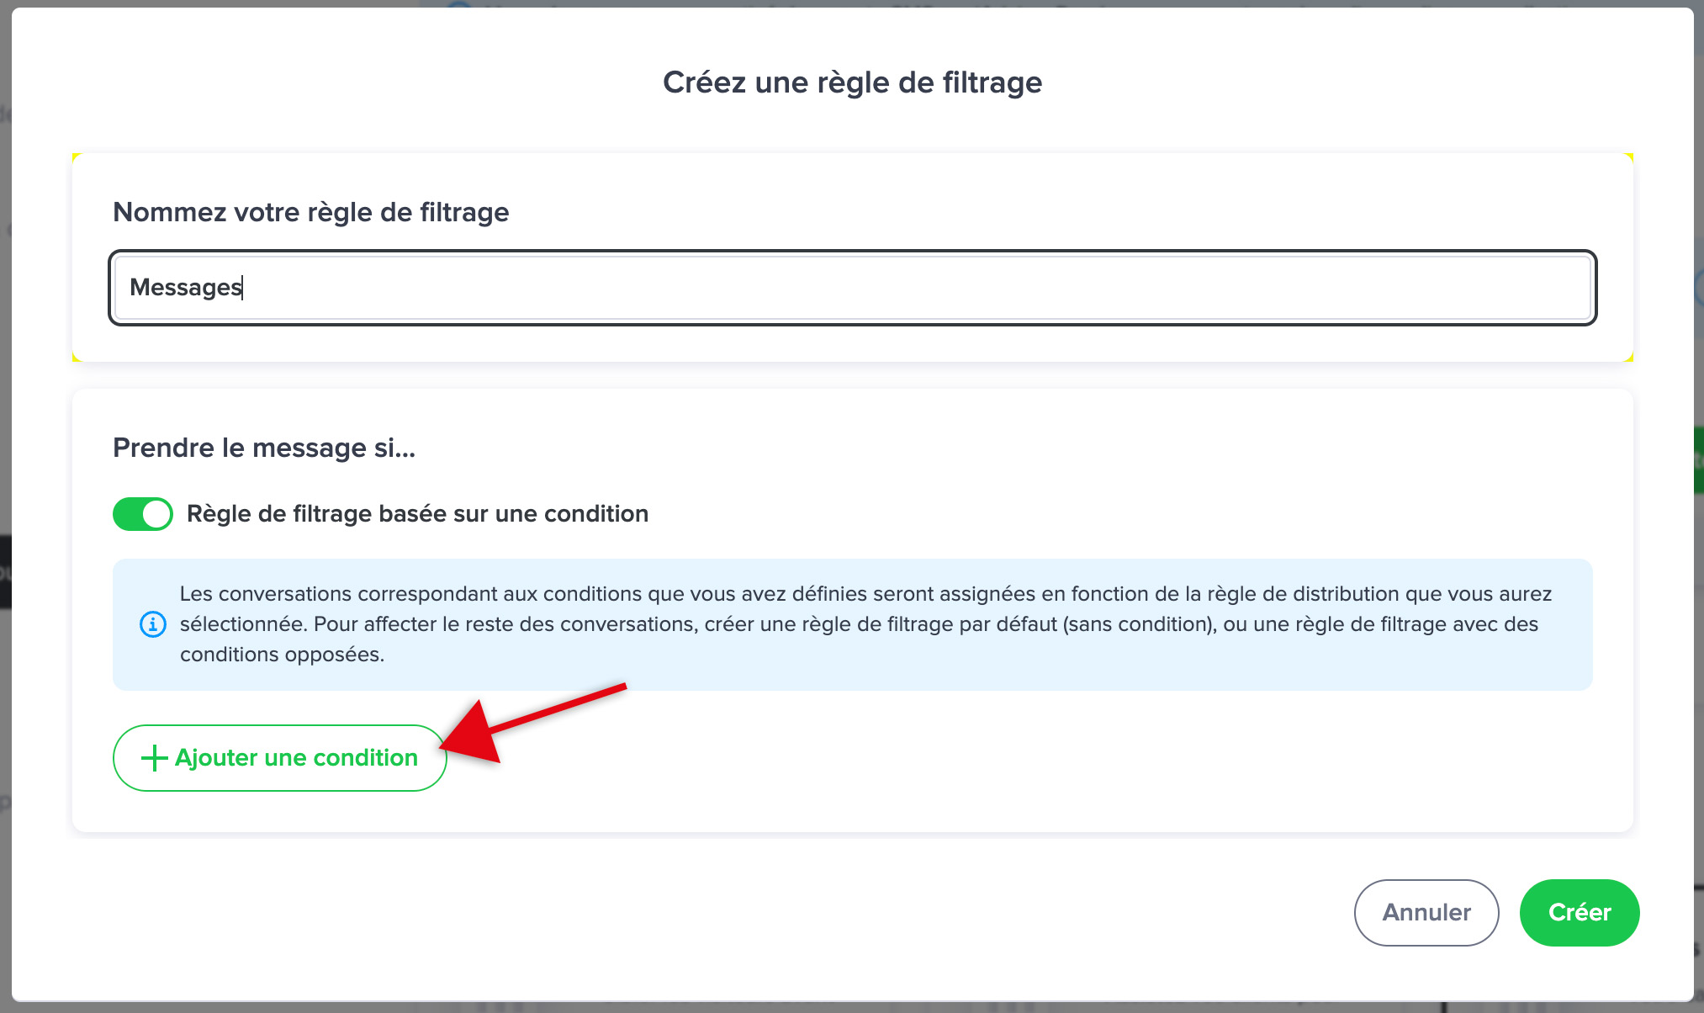Disable the condition-based filtering switch
Screen dimensions: 1704x1013
(x=143, y=514)
